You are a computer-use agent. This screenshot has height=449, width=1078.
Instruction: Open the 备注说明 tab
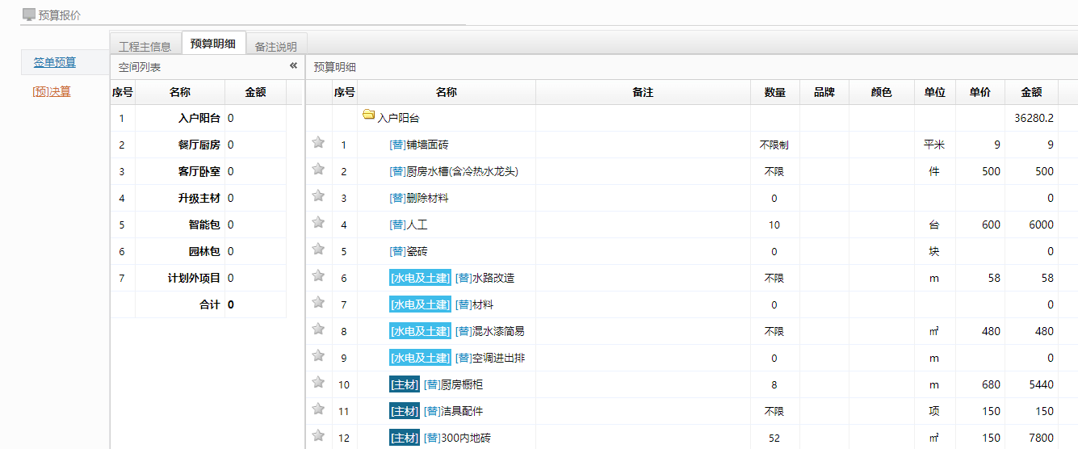[275, 47]
